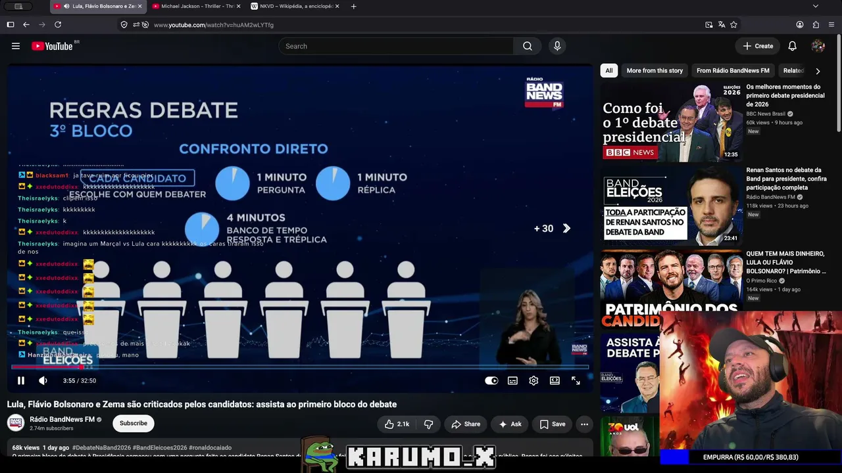Viewport: 842px width, 473px height.
Task: Open the site security shield icon
Action: pyautogui.click(x=124, y=25)
